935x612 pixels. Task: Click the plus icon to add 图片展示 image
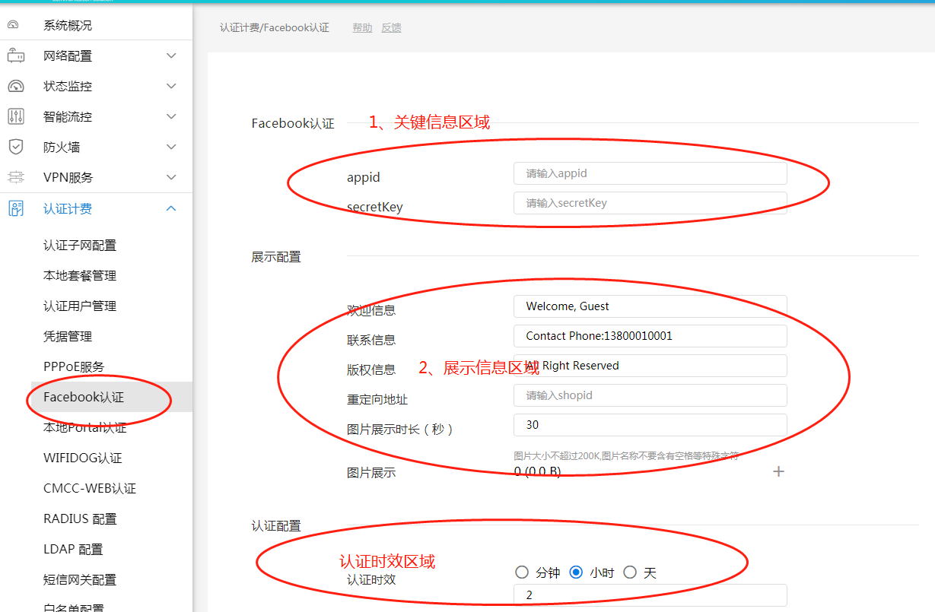[x=778, y=471]
